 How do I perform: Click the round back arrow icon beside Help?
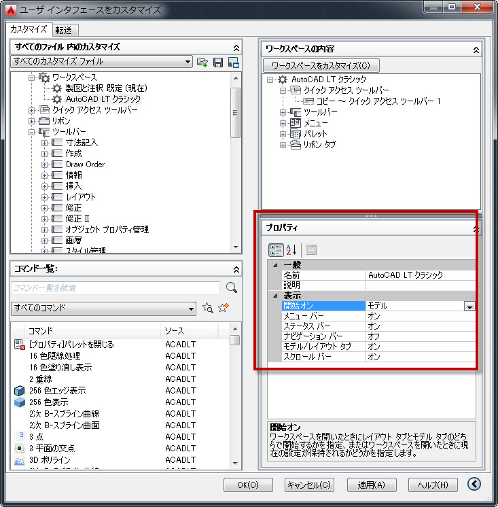pyautogui.click(x=474, y=484)
